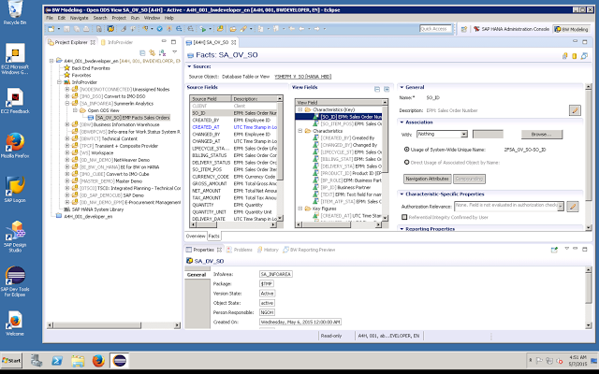The image size is (599, 374).
Task: Click the InfoArea value field SA_INFOAREA
Action: [x=276, y=274]
